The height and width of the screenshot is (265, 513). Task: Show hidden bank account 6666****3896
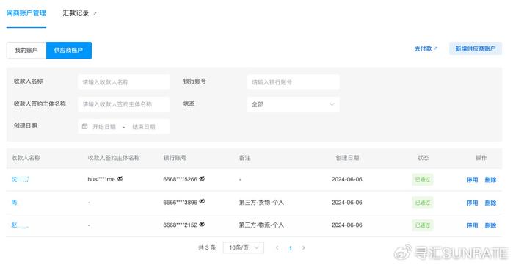tap(202, 202)
